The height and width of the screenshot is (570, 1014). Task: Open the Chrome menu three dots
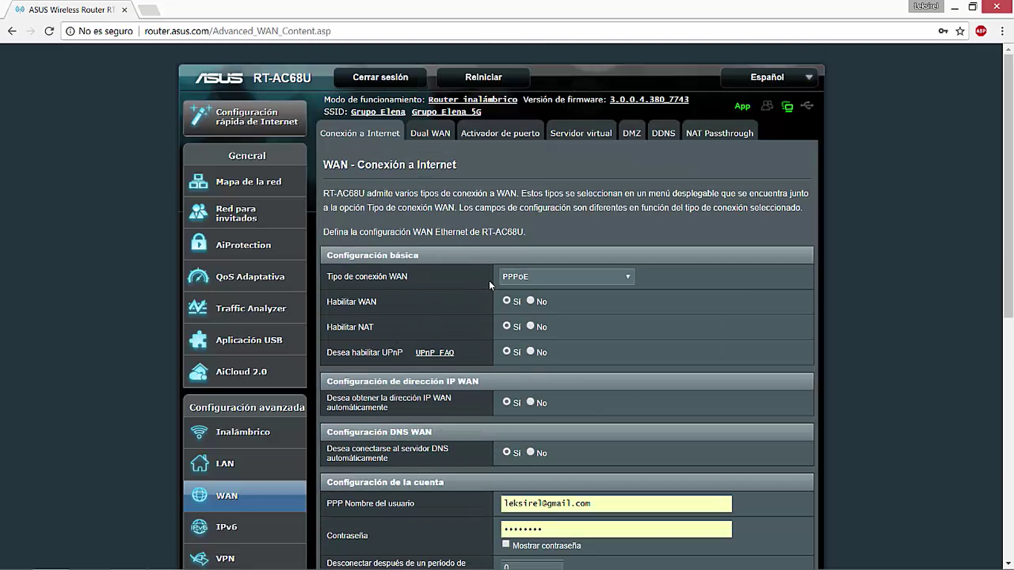pyautogui.click(x=1002, y=31)
